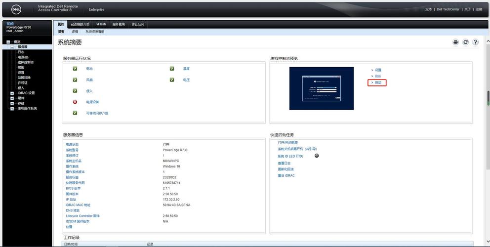490x247 pixels.
Task: Toggle the 系统 ID LED 开/关 link
Action: pos(290,156)
